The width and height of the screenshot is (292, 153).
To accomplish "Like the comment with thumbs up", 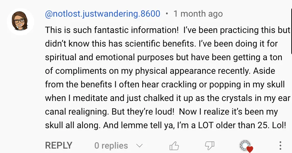I will 174,146.
